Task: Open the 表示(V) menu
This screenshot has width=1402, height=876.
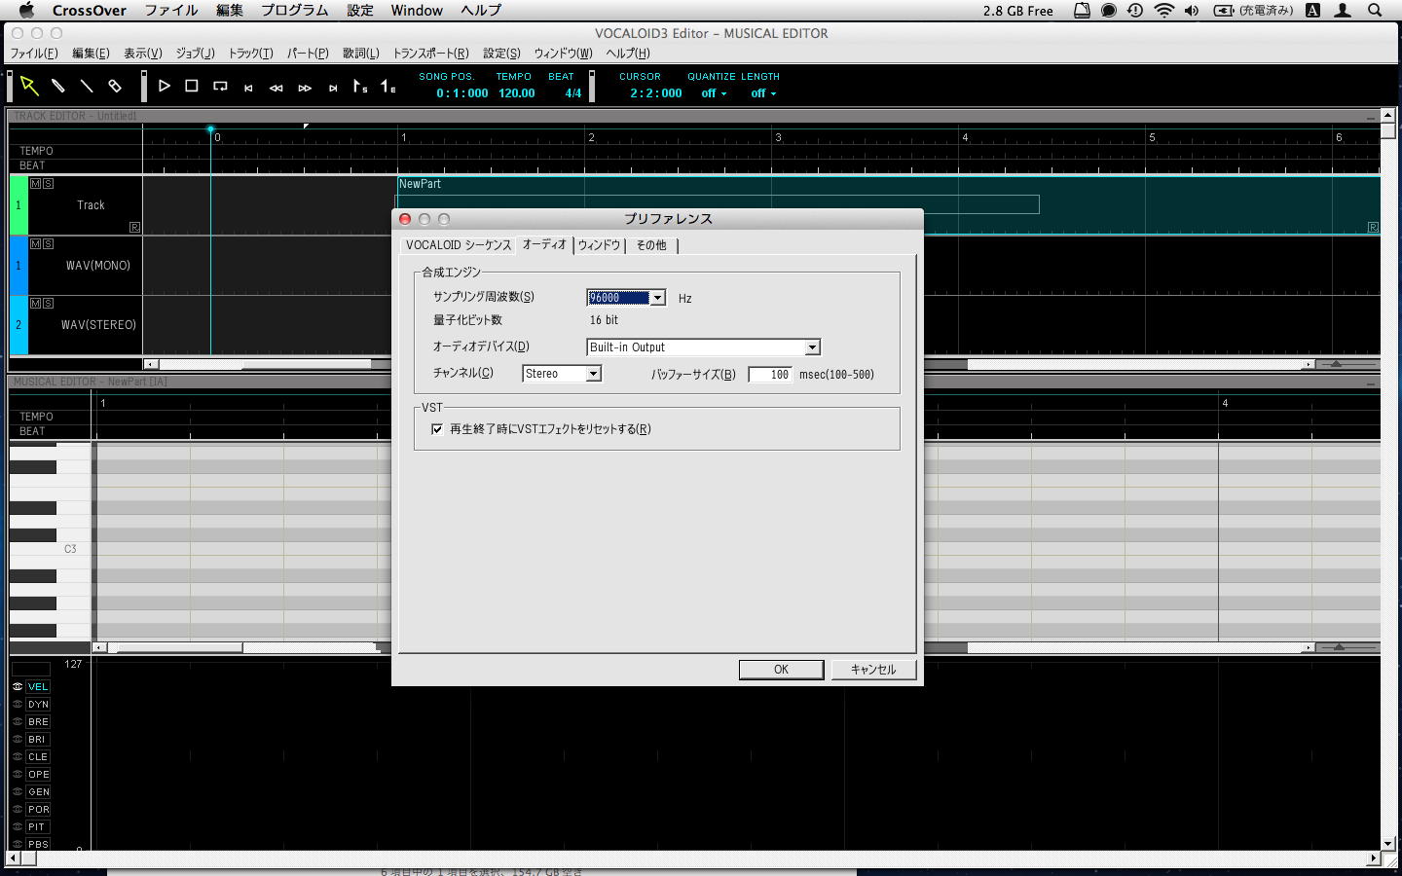Action: 143,54
